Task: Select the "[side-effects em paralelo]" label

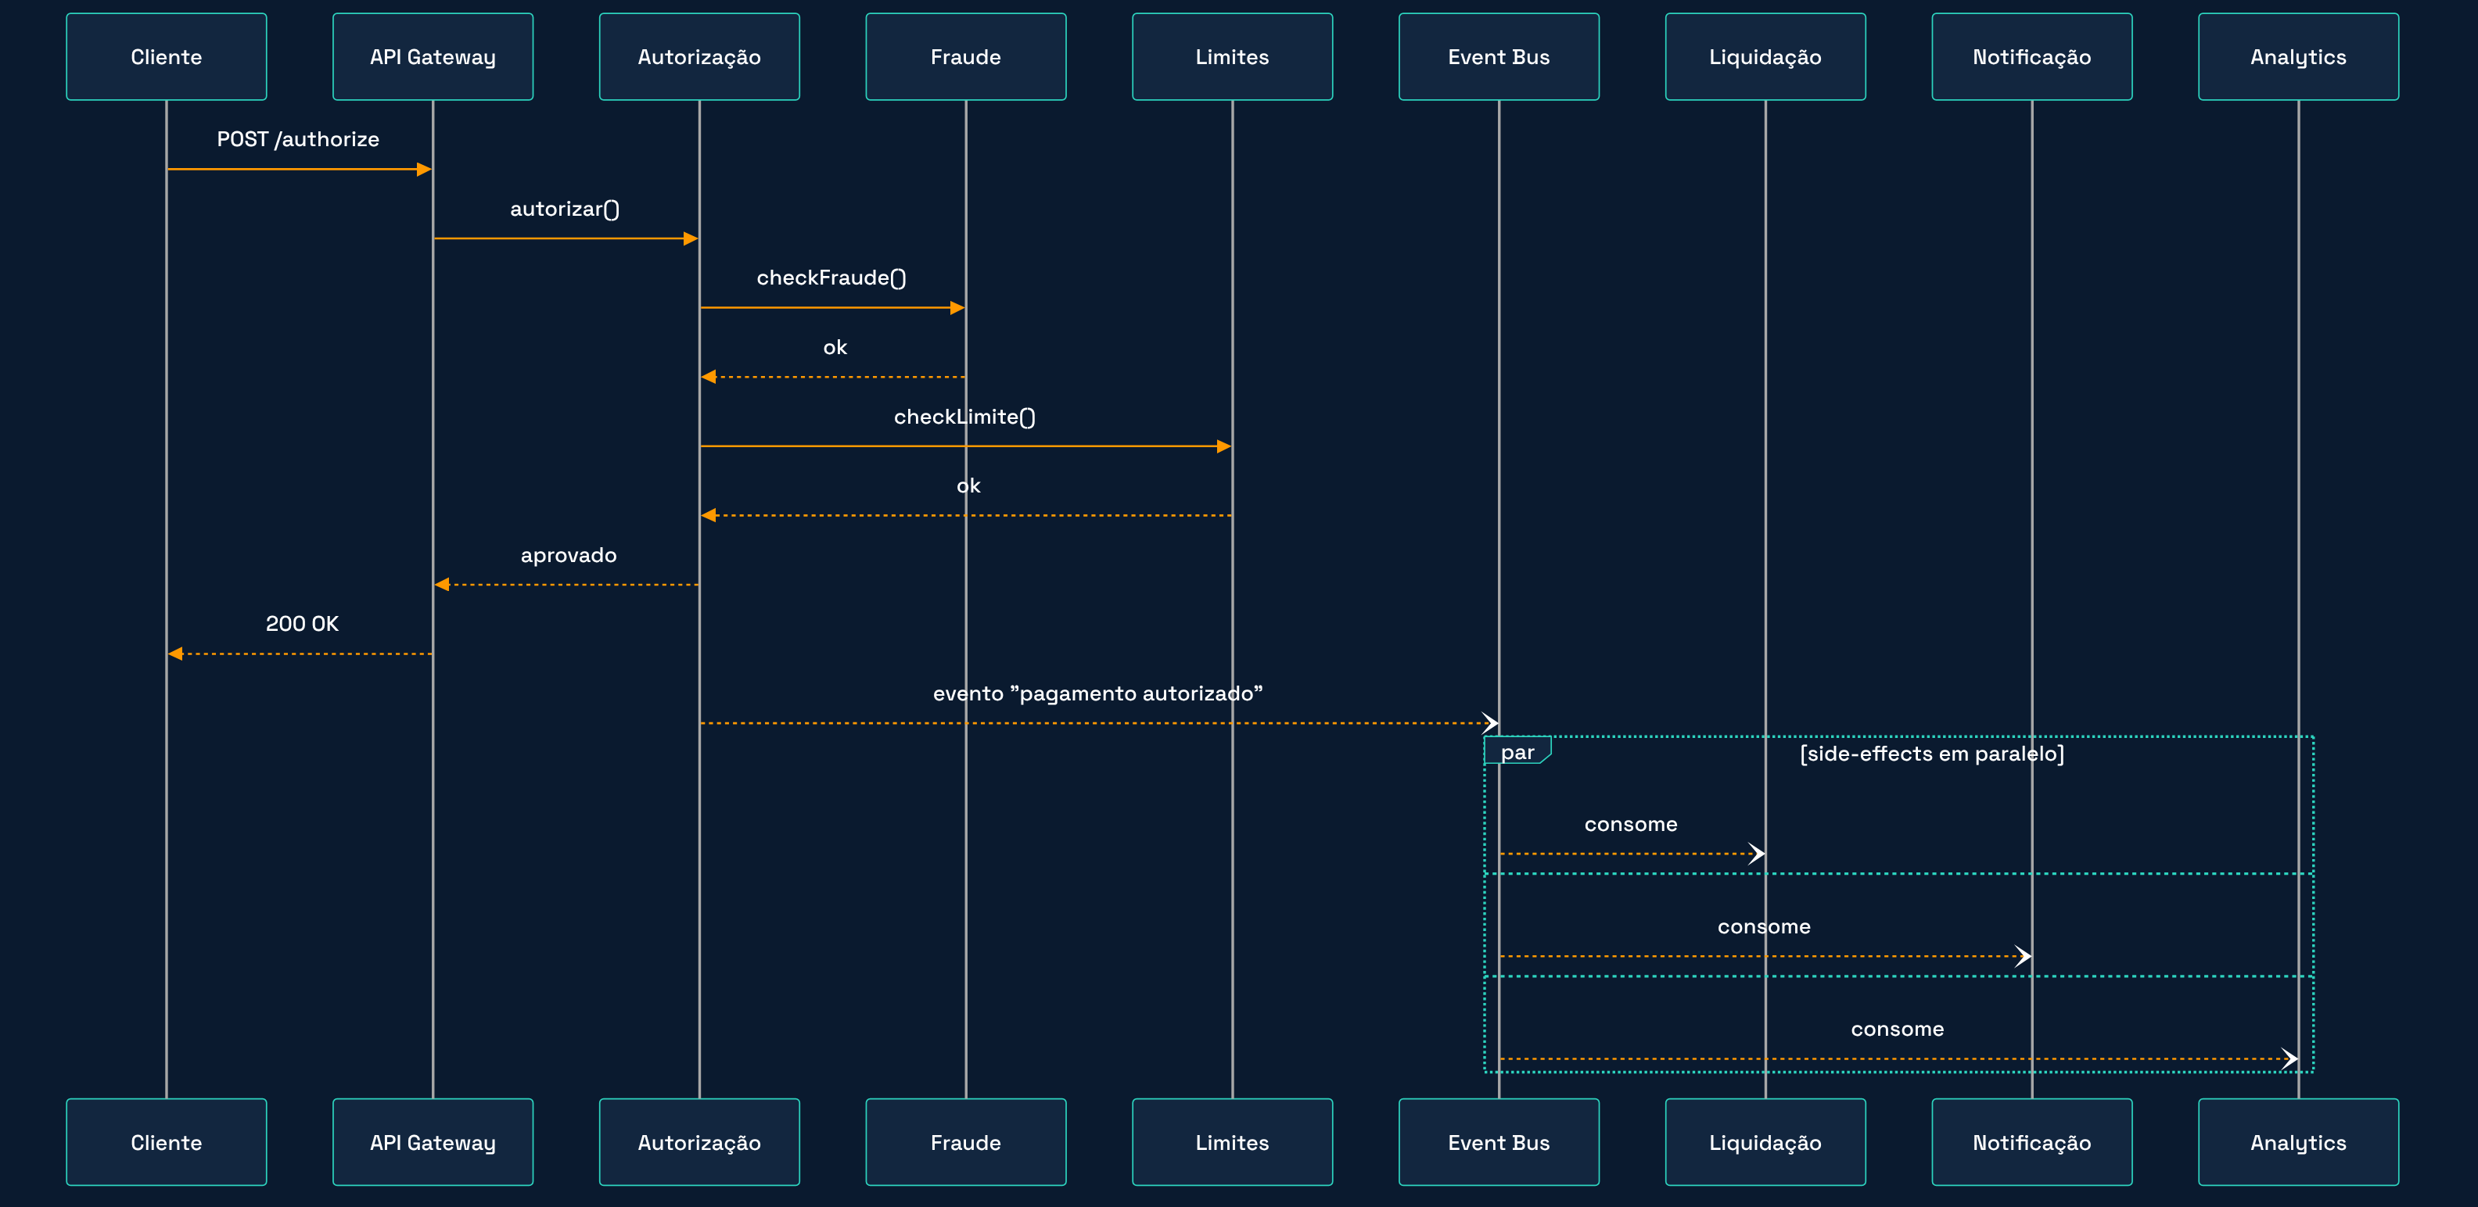Action: coord(1931,753)
